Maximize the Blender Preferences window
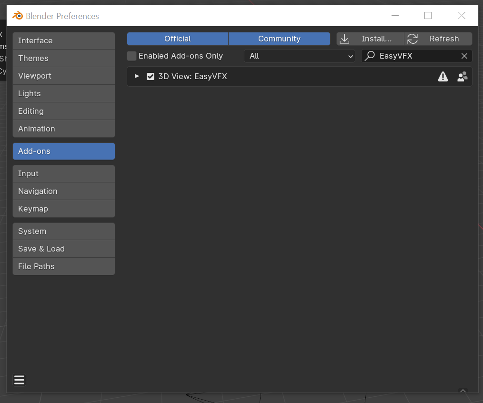The image size is (483, 403). pos(428,16)
